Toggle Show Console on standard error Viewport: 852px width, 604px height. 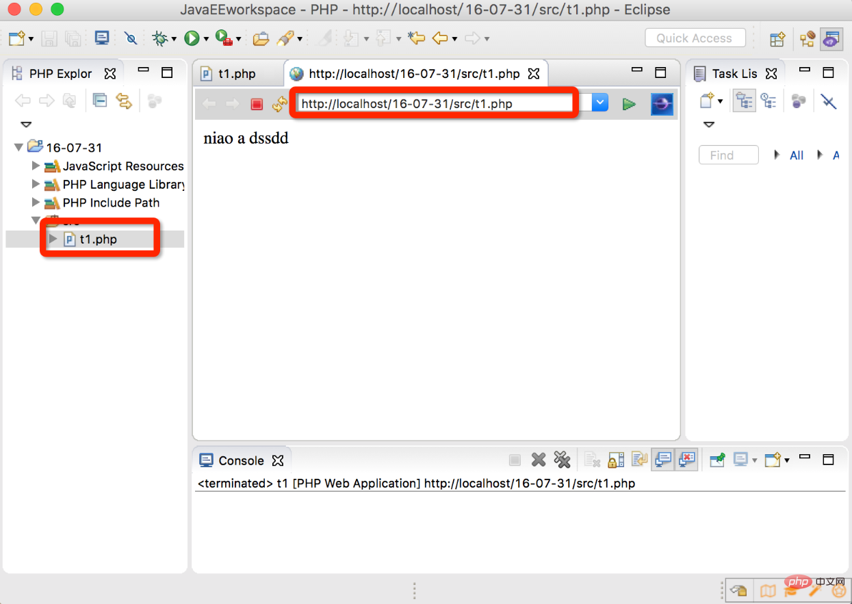(686, 460)
